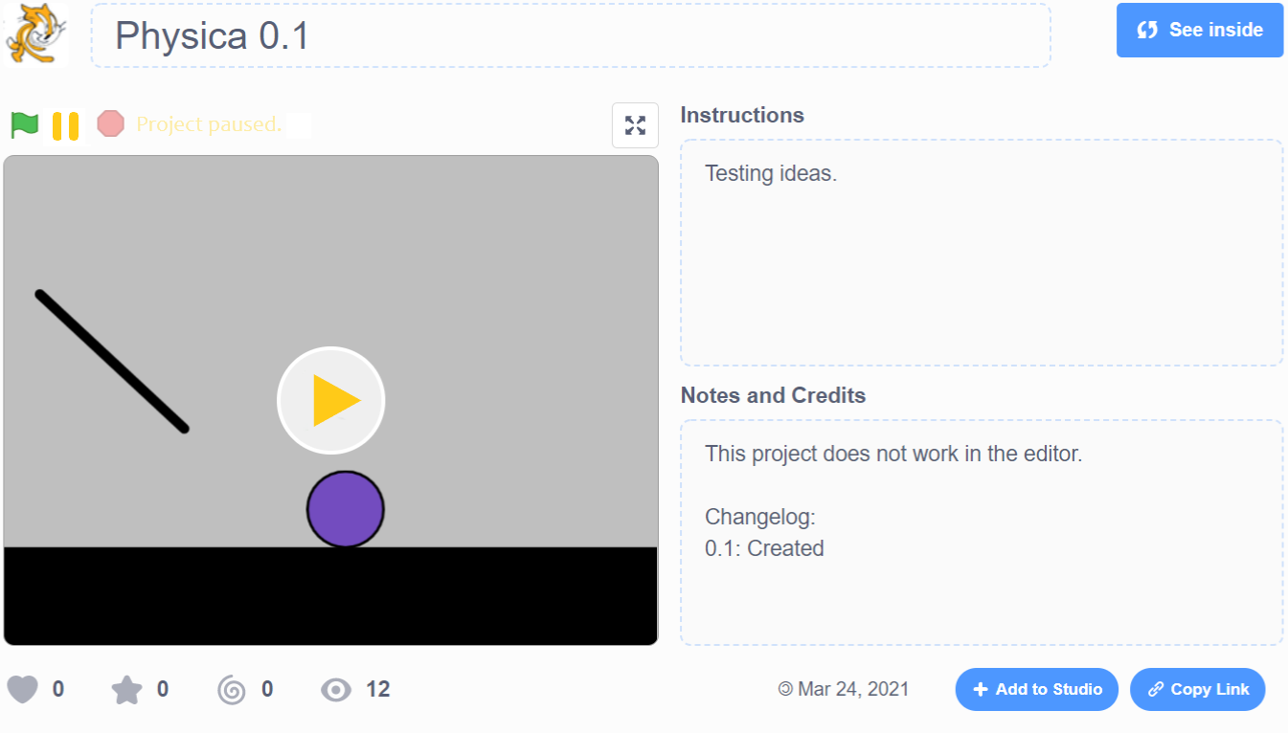Love the project with the heart icon
1288x733 pixels.
[x=23, y=689]
